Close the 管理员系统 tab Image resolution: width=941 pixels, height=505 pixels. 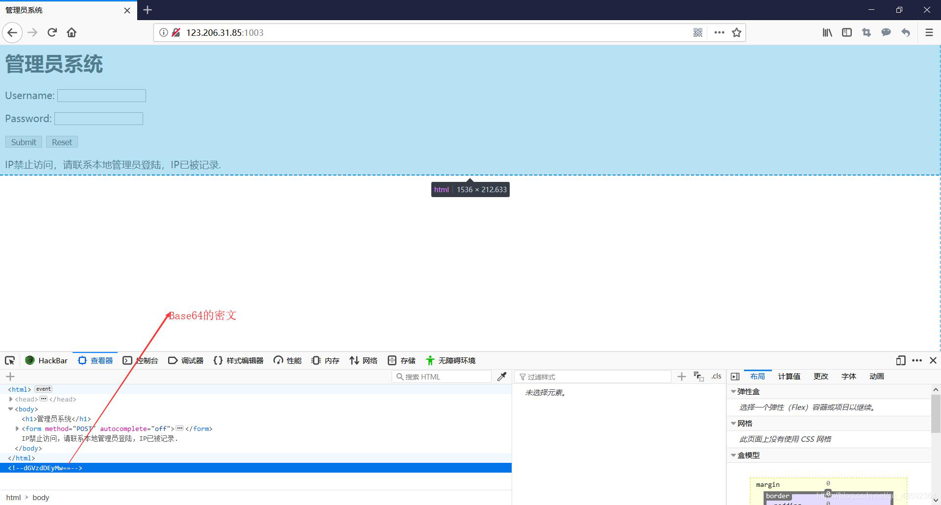(127, 10)
